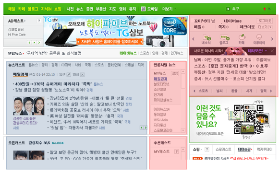Select the 스포츠 tab in 뉴스캐스트

[x=99, y=65]
